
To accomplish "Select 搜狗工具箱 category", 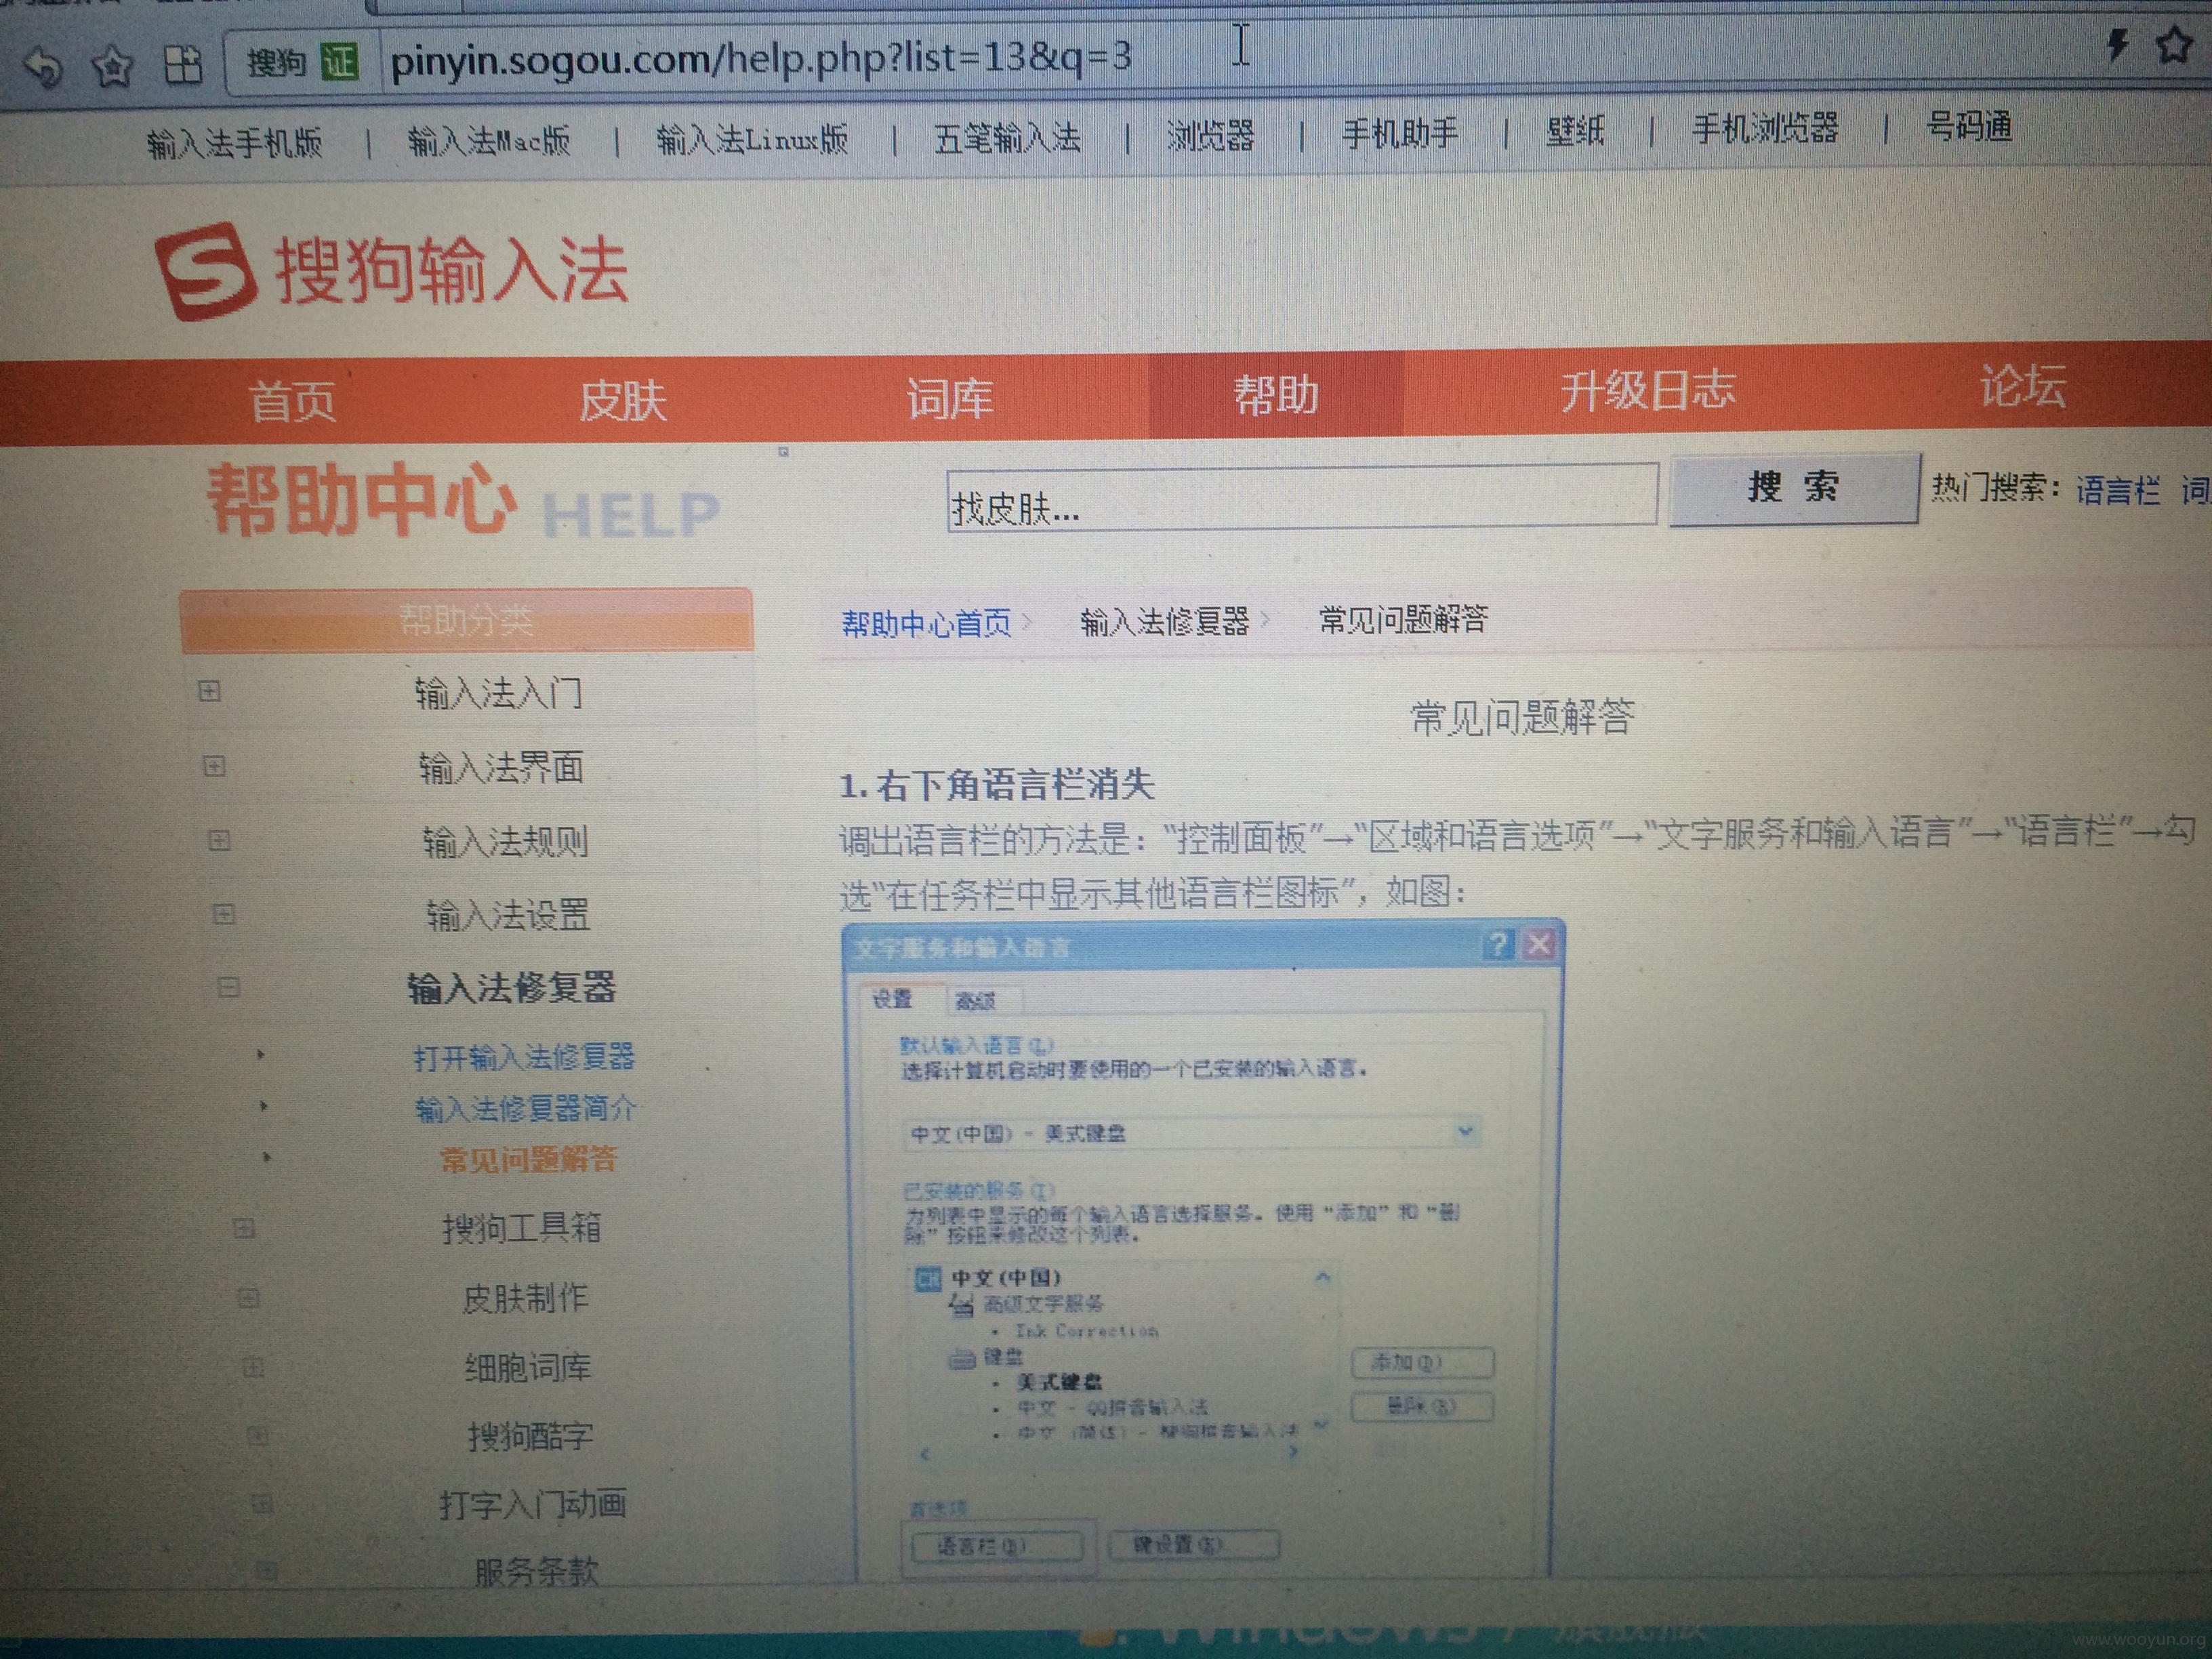I will coord(522,1228).
